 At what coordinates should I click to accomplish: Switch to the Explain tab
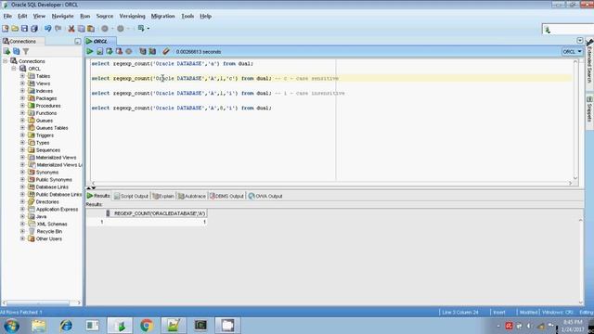pyautogui.click(x=163, y=196)
